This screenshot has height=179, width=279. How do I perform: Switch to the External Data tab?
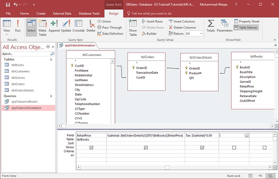pyautogui.click(x=62, y=14)
